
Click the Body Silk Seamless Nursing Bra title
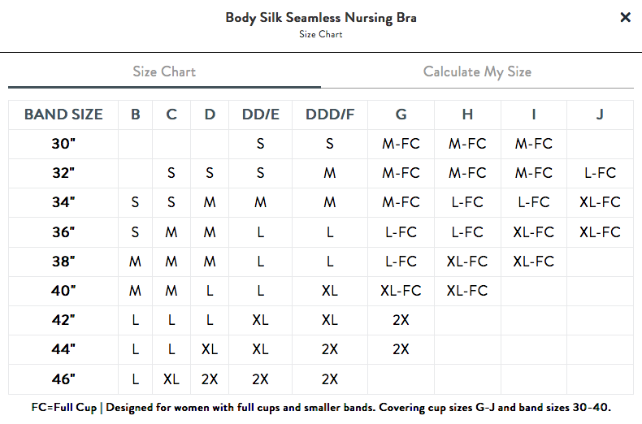tap(321, 18)
